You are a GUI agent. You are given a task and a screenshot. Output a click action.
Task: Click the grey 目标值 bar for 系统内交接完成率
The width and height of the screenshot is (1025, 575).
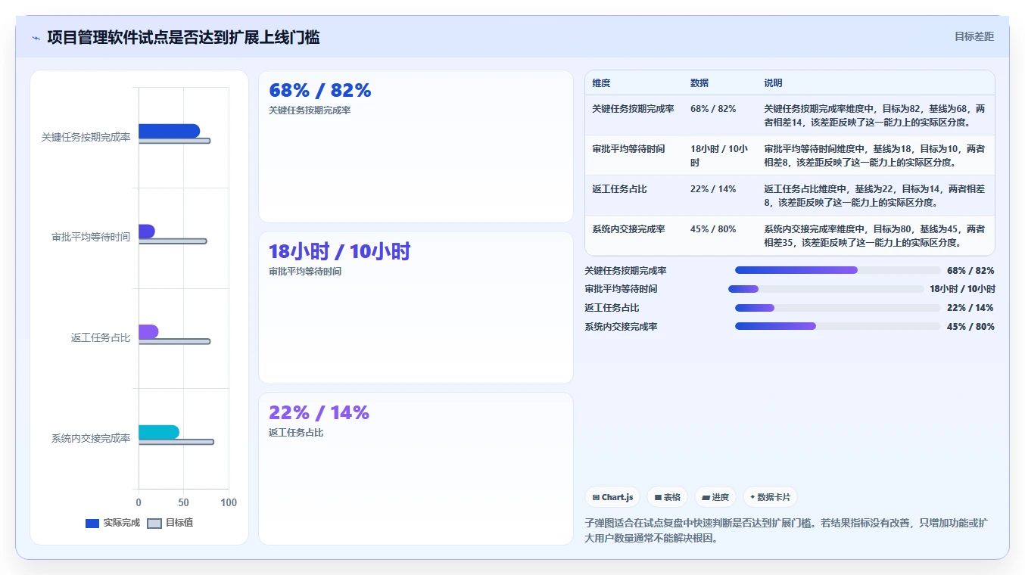176,442
